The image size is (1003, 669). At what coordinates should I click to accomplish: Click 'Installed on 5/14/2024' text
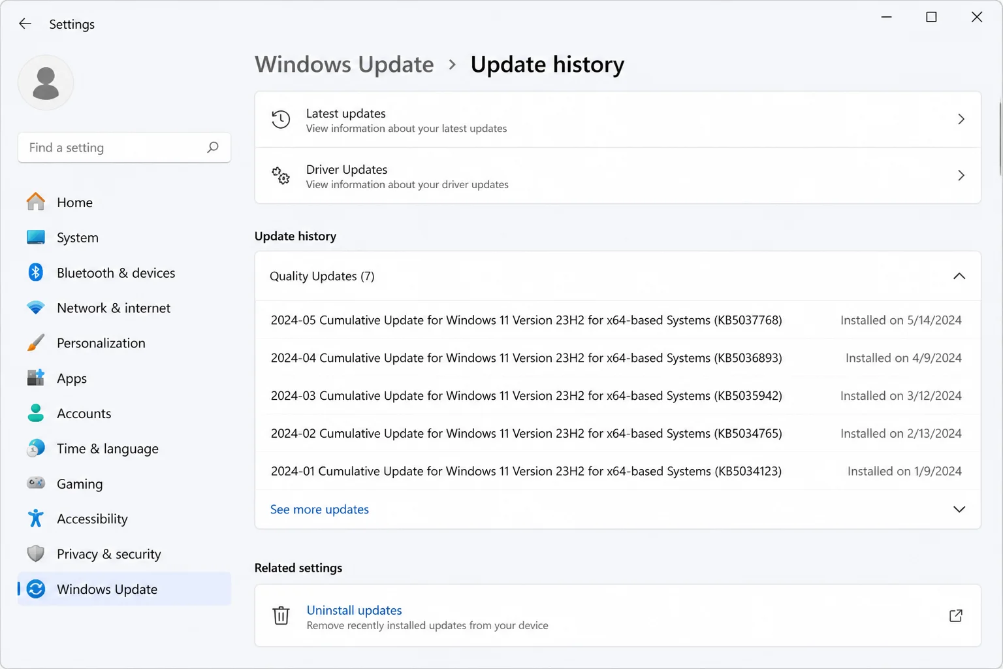[x=900, y=320]
